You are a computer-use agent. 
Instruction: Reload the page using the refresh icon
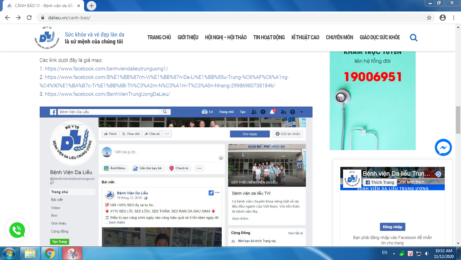pyautogui.click(x=29, y=18)
